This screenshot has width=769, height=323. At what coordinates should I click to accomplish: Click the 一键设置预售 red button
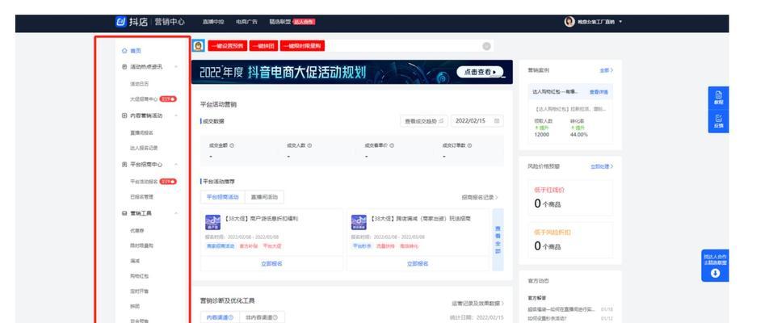click(x=228, y=45)
